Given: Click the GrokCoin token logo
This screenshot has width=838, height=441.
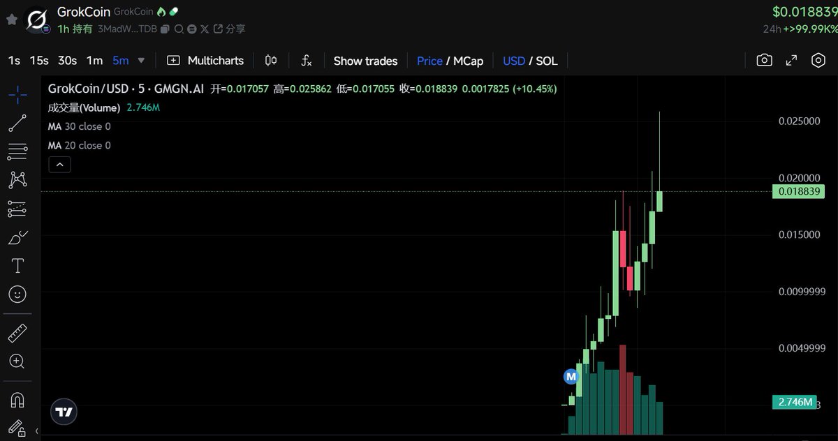Looking at the screenshot, I should [x=36, y=20].
